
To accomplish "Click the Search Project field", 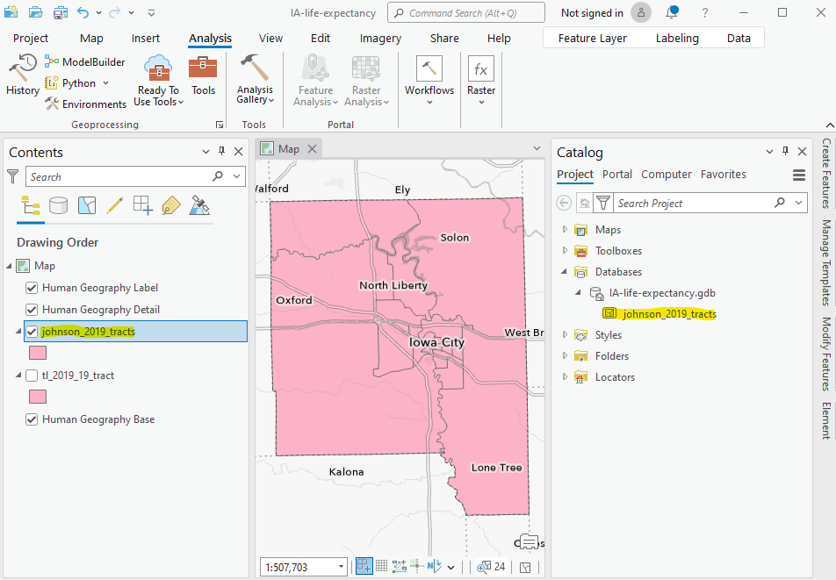I will coord(710,203).
